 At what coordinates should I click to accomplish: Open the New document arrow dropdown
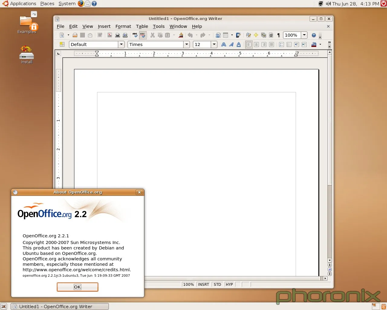pyautogui.click(x=68, y=35)
